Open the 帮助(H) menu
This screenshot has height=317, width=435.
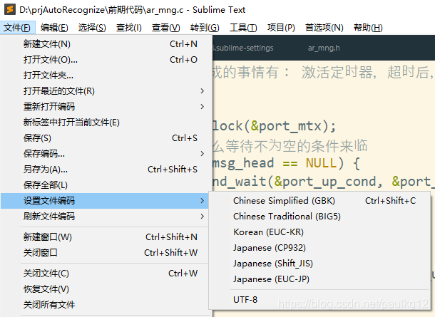pos(368,28)
